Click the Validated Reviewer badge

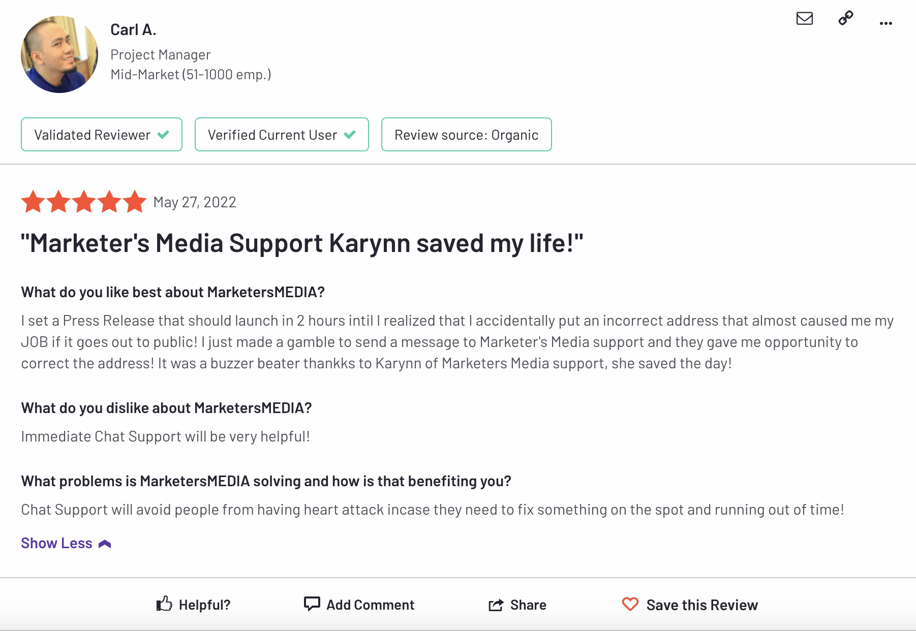tap(102, 135)
